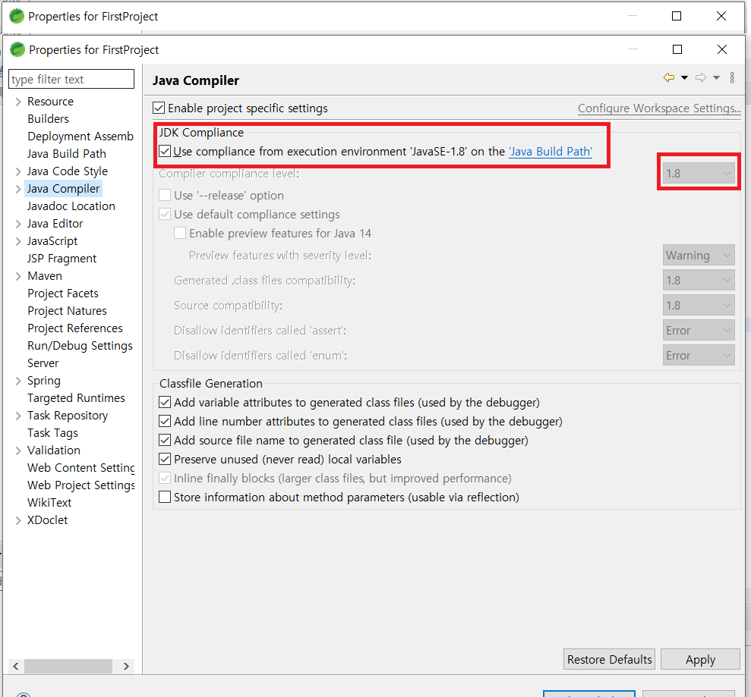Screen dimensions: 751x697
Task: Click the forward navigation arrow icon
Action: [x=701, y=77]
